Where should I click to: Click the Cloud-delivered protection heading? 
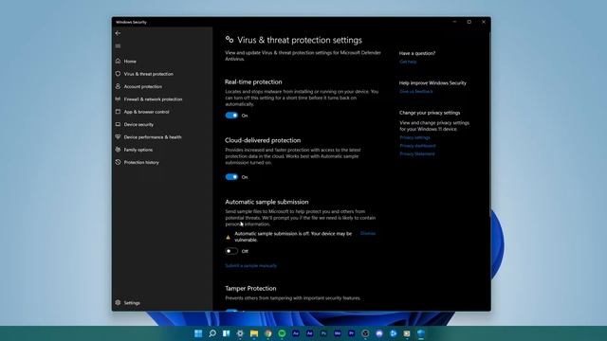[263, 140]
